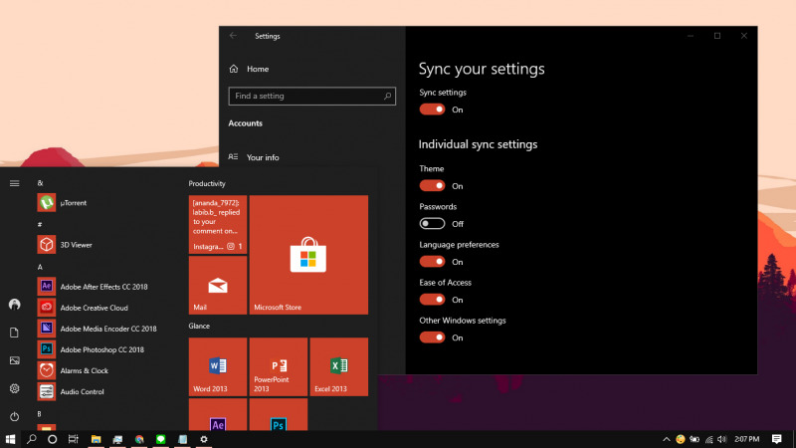This screenshot has width=796, height=448.
Task: Disable the Theme sync toggle
Action: pos(432,186)
